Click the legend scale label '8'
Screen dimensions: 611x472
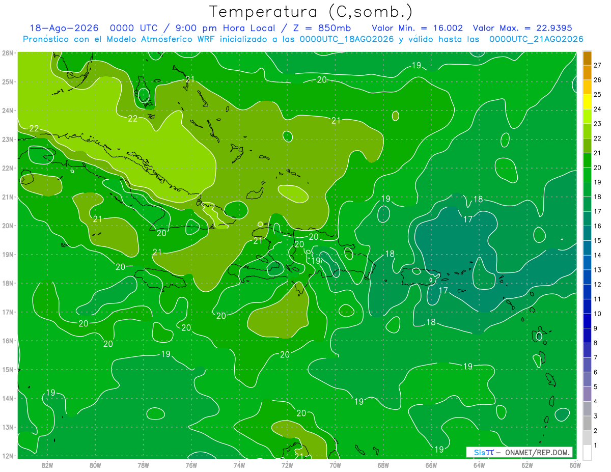tap(595, 343)
